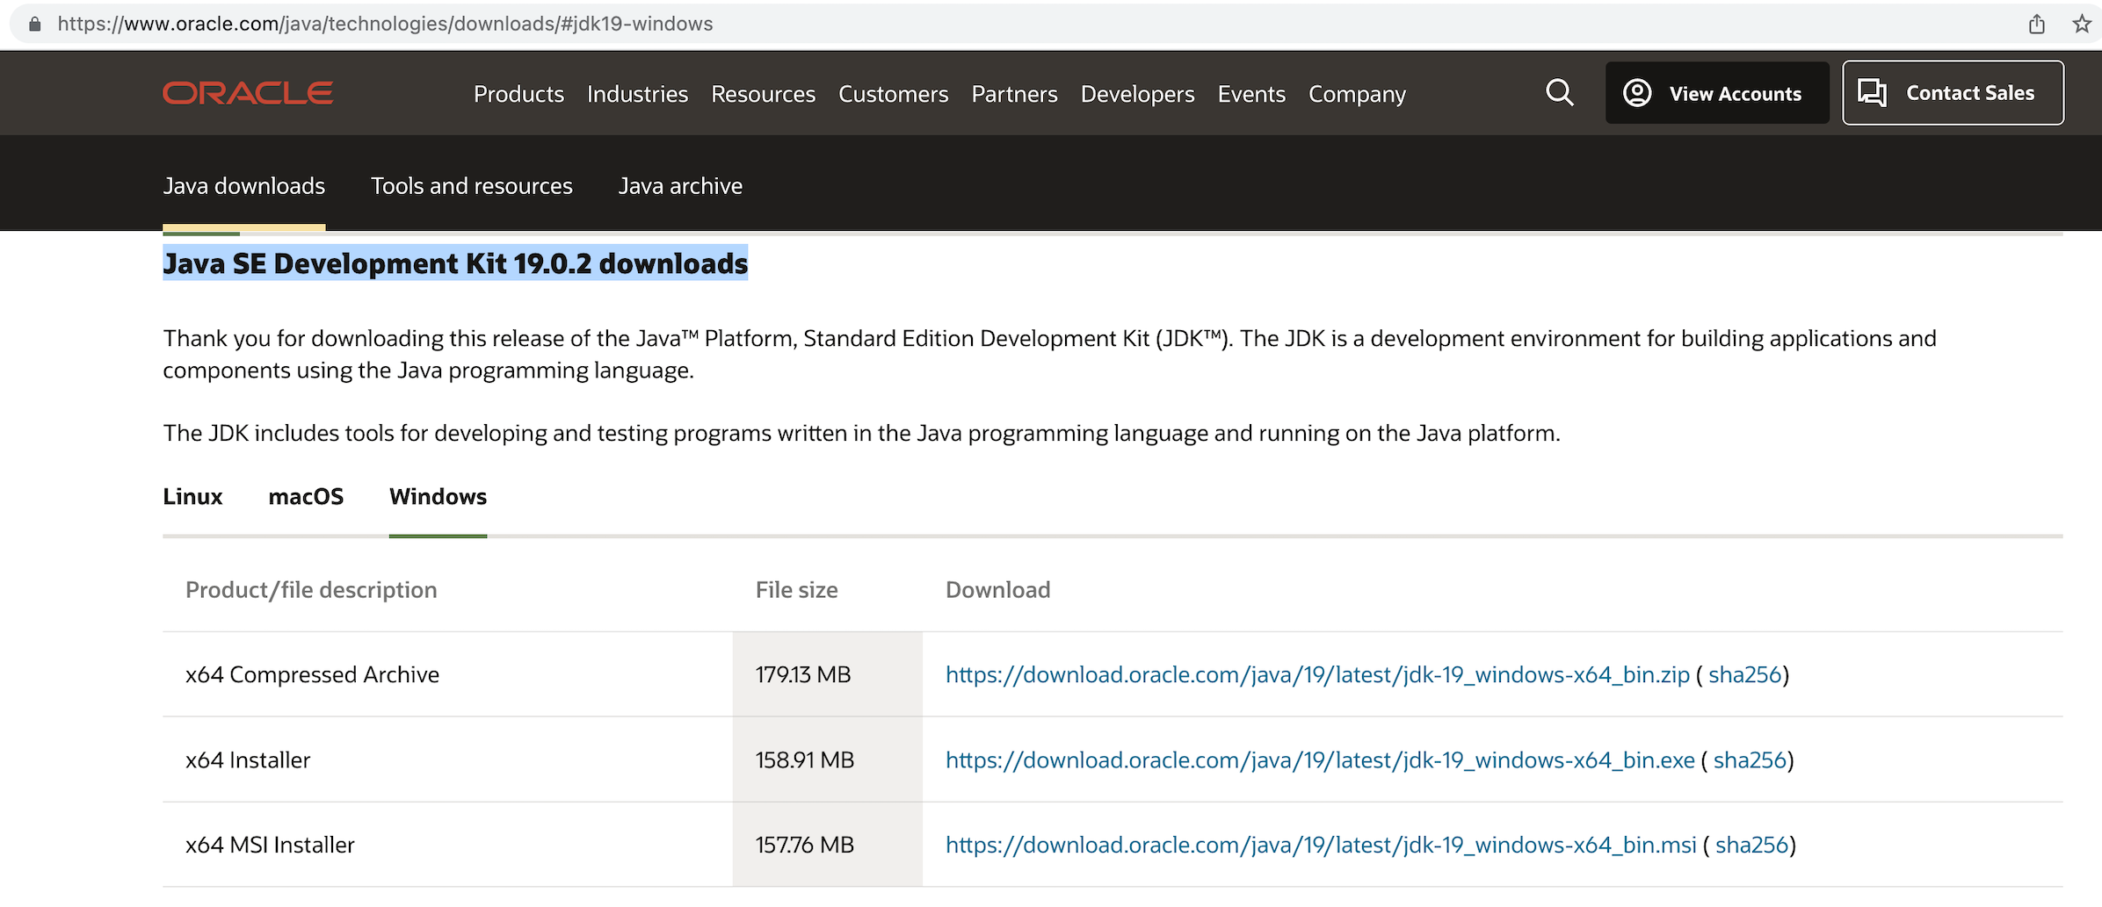The width and height of the screenshot is (2102, 907).
Task: Open sha256 for x64 Installer
Action: [1750, 759]
